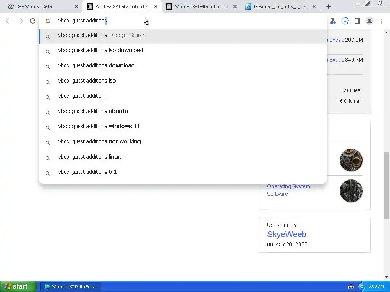Open the Windows Start menu
Screen dimensions: 390x292
pyautogui.click(x=18, y=287)
